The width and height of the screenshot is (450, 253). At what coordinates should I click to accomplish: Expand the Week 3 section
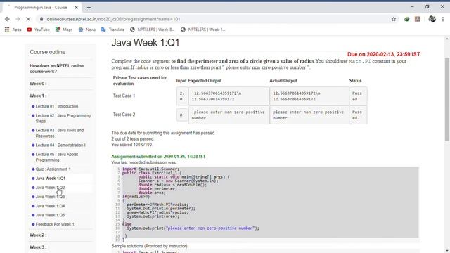[38, 247]
